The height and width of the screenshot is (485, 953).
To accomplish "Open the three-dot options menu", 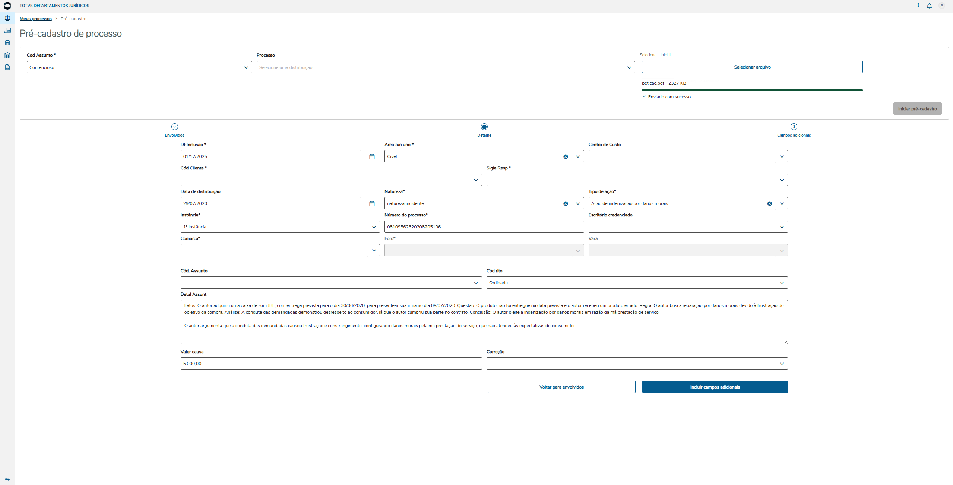I will 918,6.
